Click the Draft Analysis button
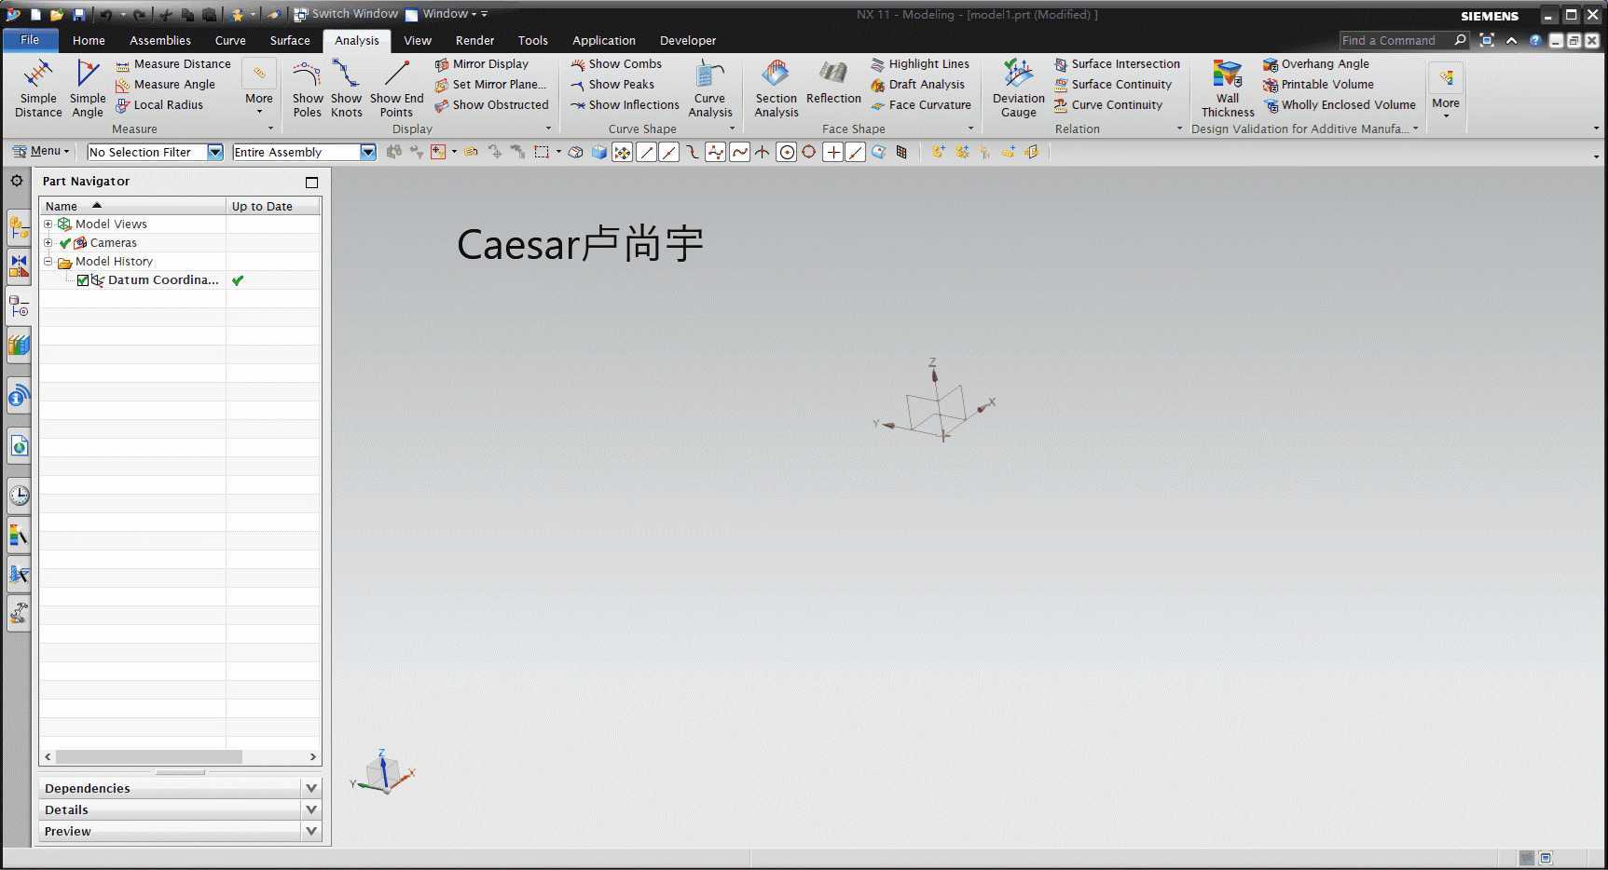 coord(917,84)
